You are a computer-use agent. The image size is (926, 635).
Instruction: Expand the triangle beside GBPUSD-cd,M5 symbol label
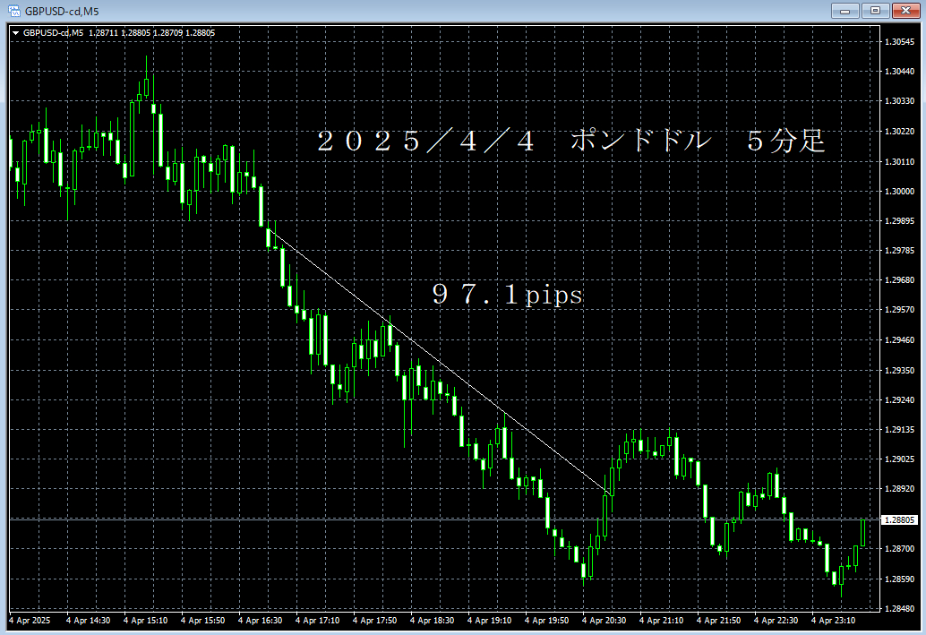coord(15,33)
